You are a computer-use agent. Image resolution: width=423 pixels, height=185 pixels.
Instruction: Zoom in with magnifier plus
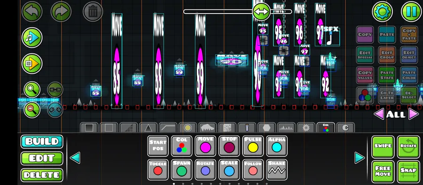coord(32,90)
